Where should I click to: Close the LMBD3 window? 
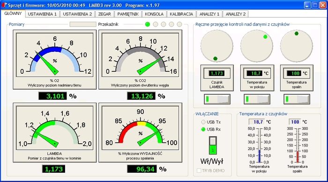(x=323, y=5)
